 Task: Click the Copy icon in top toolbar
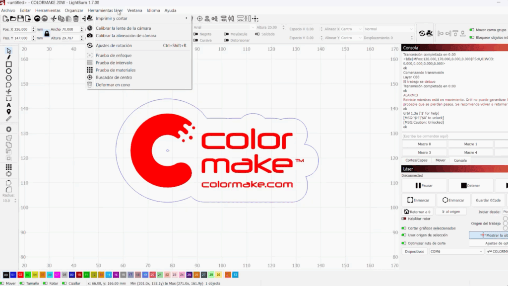coord(61,18)
